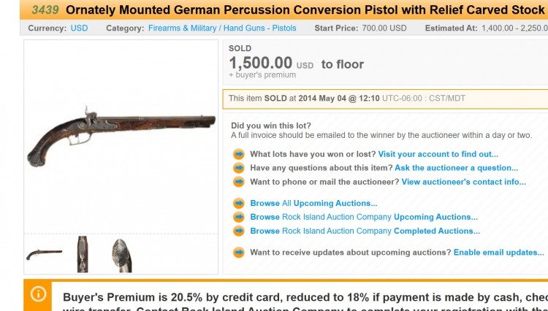Click arrow icon beside 'Have any questions'
548x311 pixels.
point(238,168)
